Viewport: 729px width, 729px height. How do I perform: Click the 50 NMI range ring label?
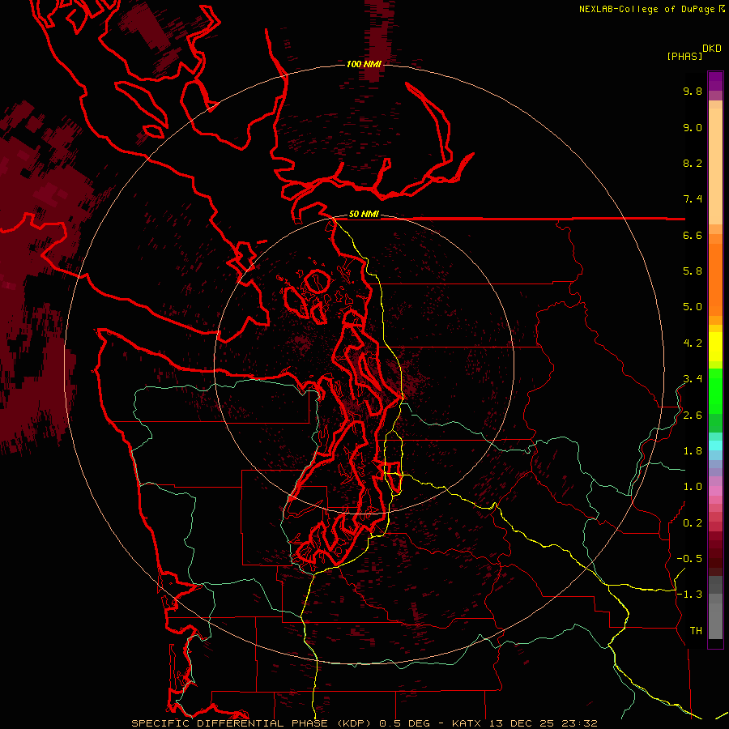364,214
